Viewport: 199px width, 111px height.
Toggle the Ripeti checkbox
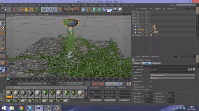(151, 84)
